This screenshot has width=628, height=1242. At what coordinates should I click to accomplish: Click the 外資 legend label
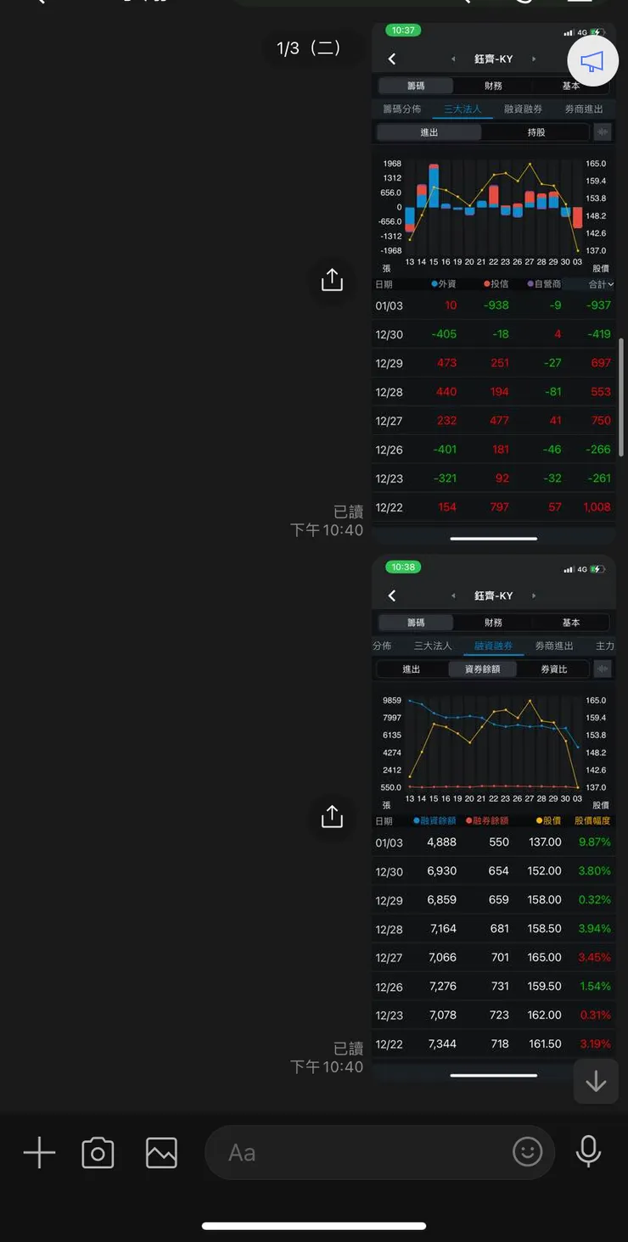click(x=444, y=284)
